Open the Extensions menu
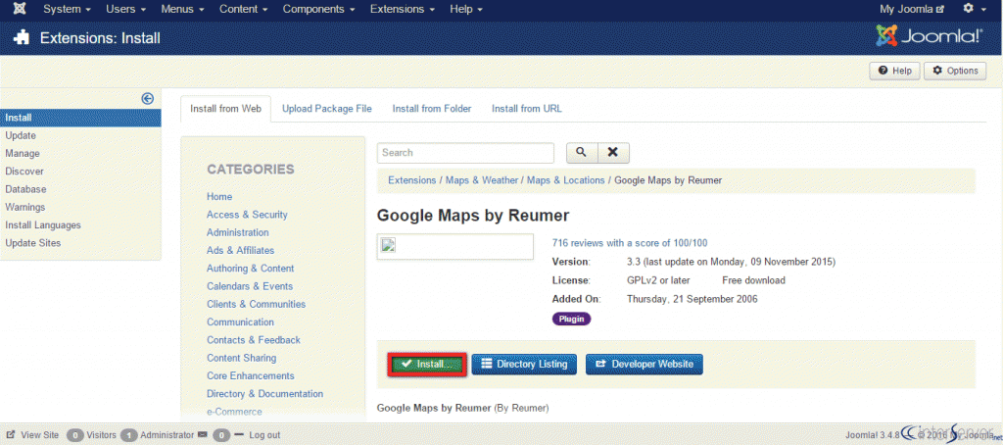This screenshot has width=1003, height=445. tap(403, 9)
